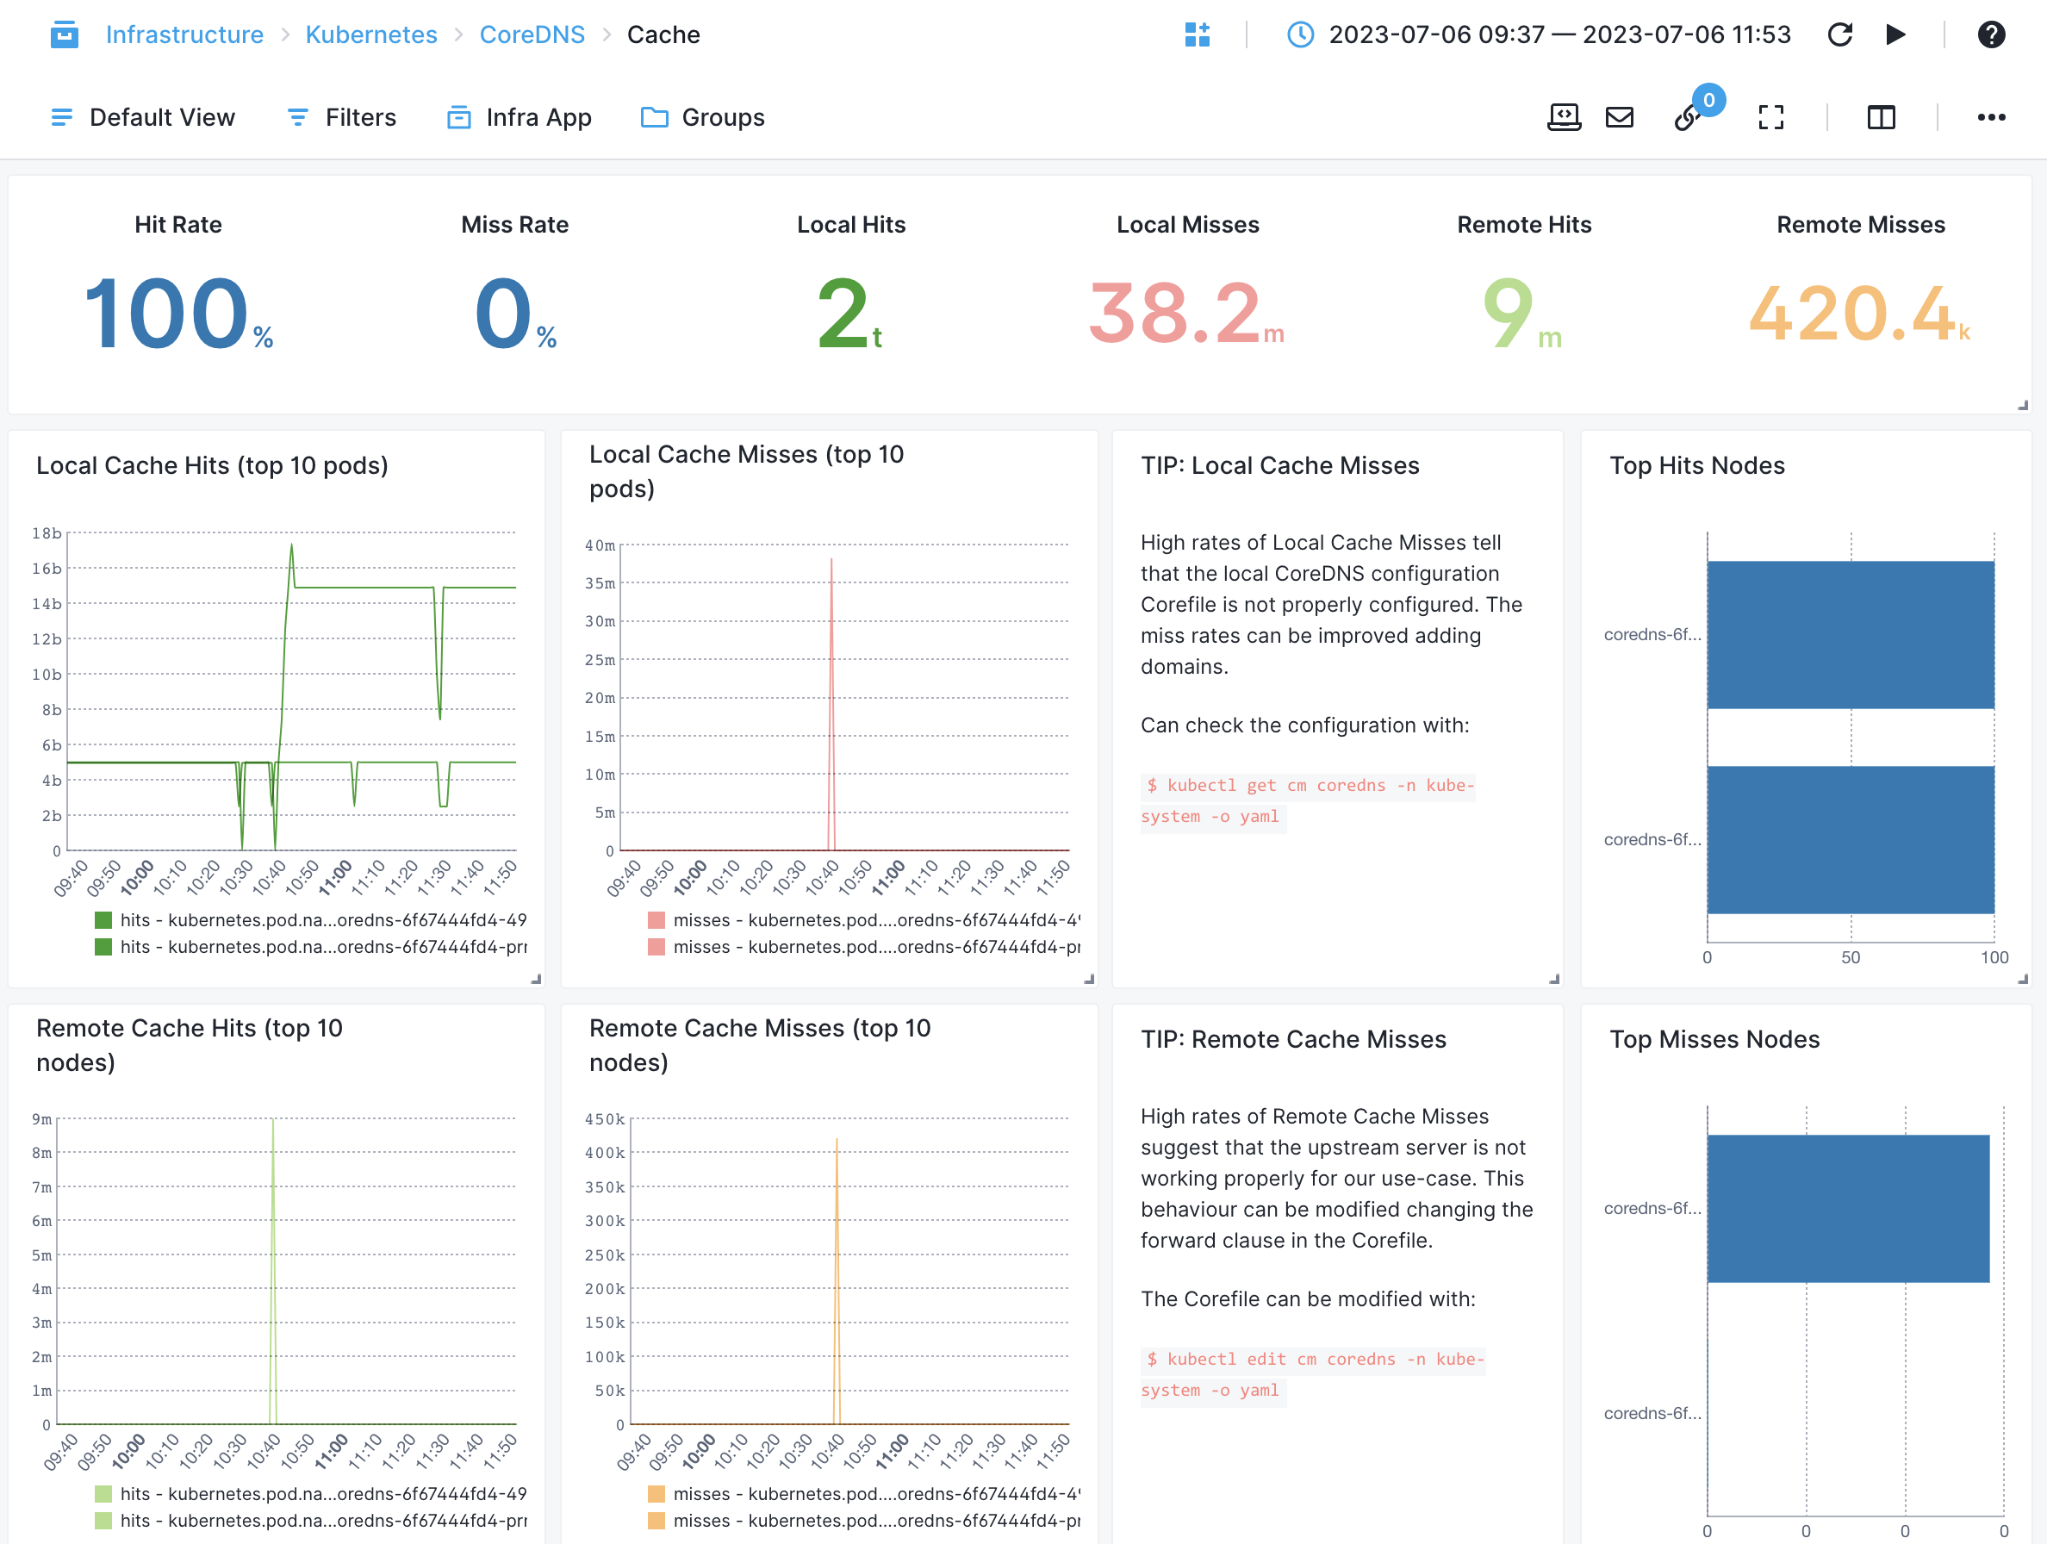Click the resize handle of TIP Local Cache Misses
The image size is (2047, 1544).
[1555, 979]
